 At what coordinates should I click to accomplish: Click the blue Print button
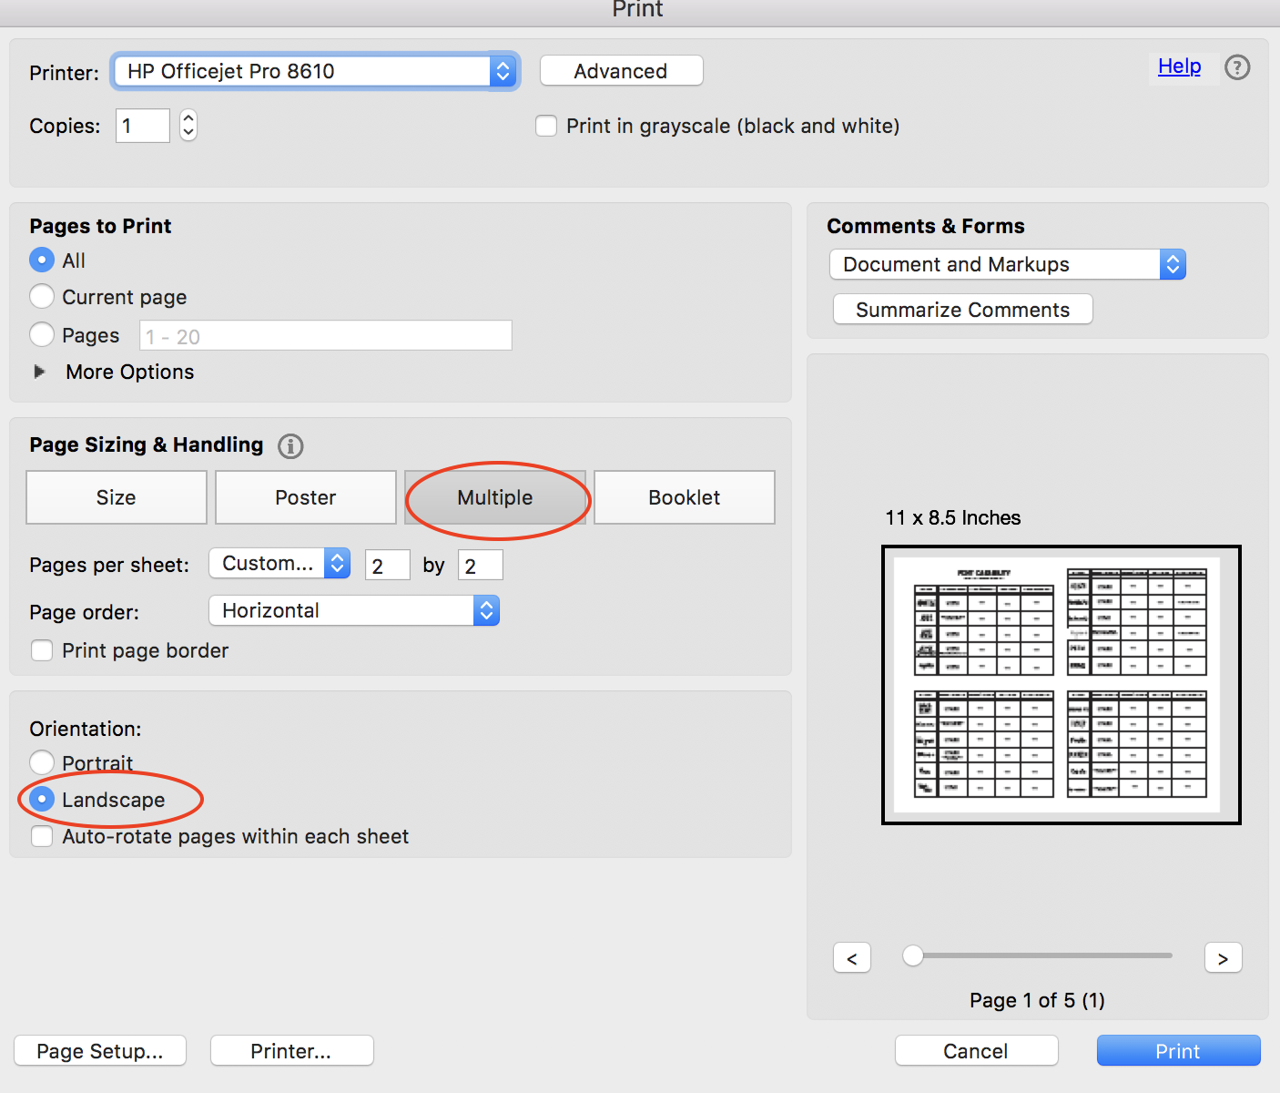click(x=1179, y=1051)
